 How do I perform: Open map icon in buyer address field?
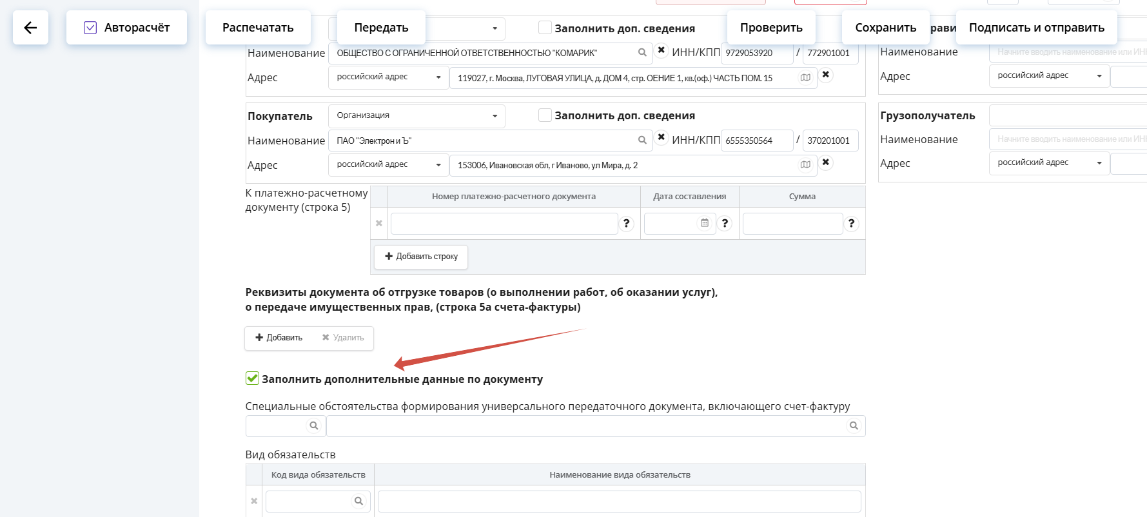[x=805, y=165]
